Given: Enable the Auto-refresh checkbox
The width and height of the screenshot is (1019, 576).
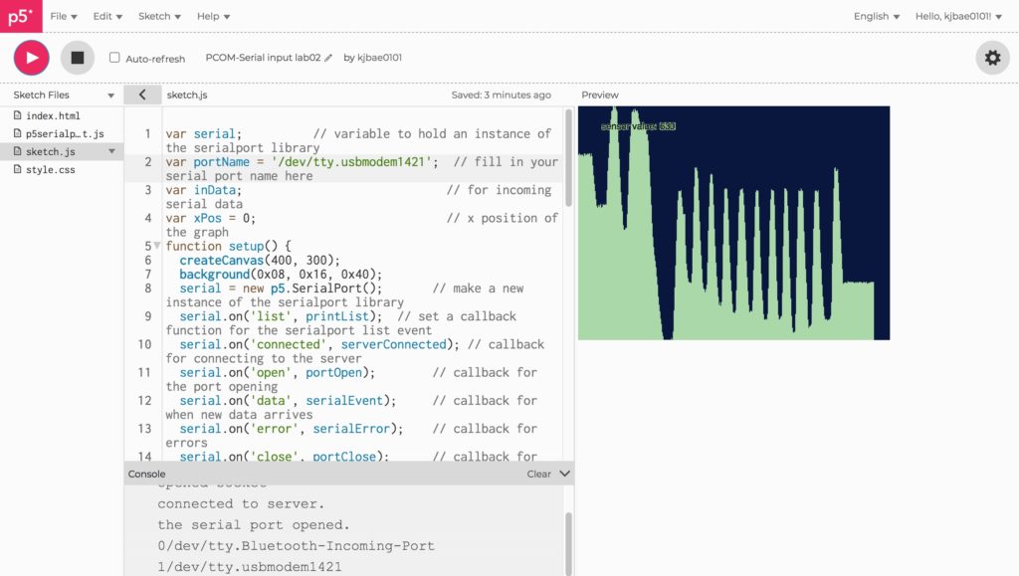Looking at the screenshot, I should tap(114, 57).
